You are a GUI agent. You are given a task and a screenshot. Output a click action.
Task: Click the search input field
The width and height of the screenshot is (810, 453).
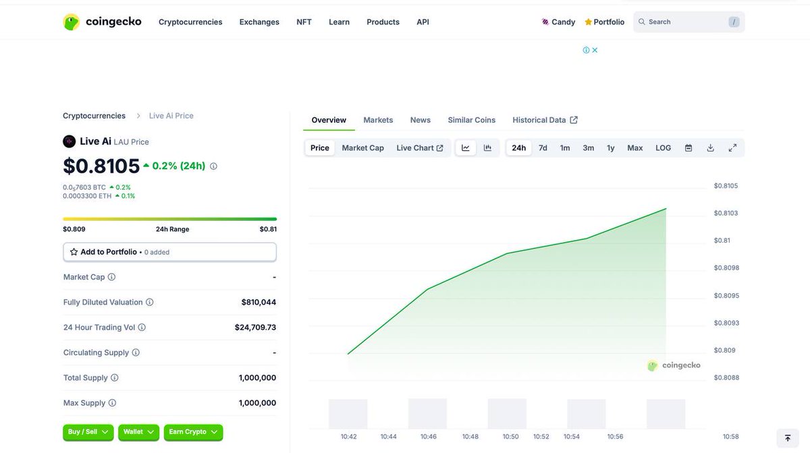click(x=688, y=22)
